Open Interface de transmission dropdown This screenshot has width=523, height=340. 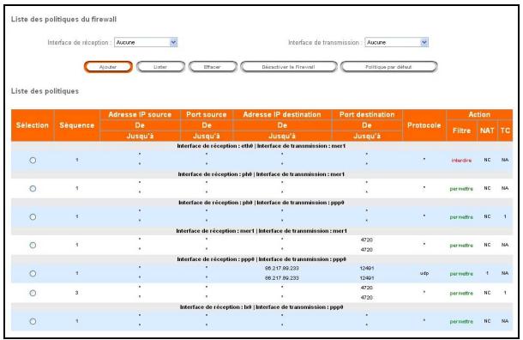(397, 42)
